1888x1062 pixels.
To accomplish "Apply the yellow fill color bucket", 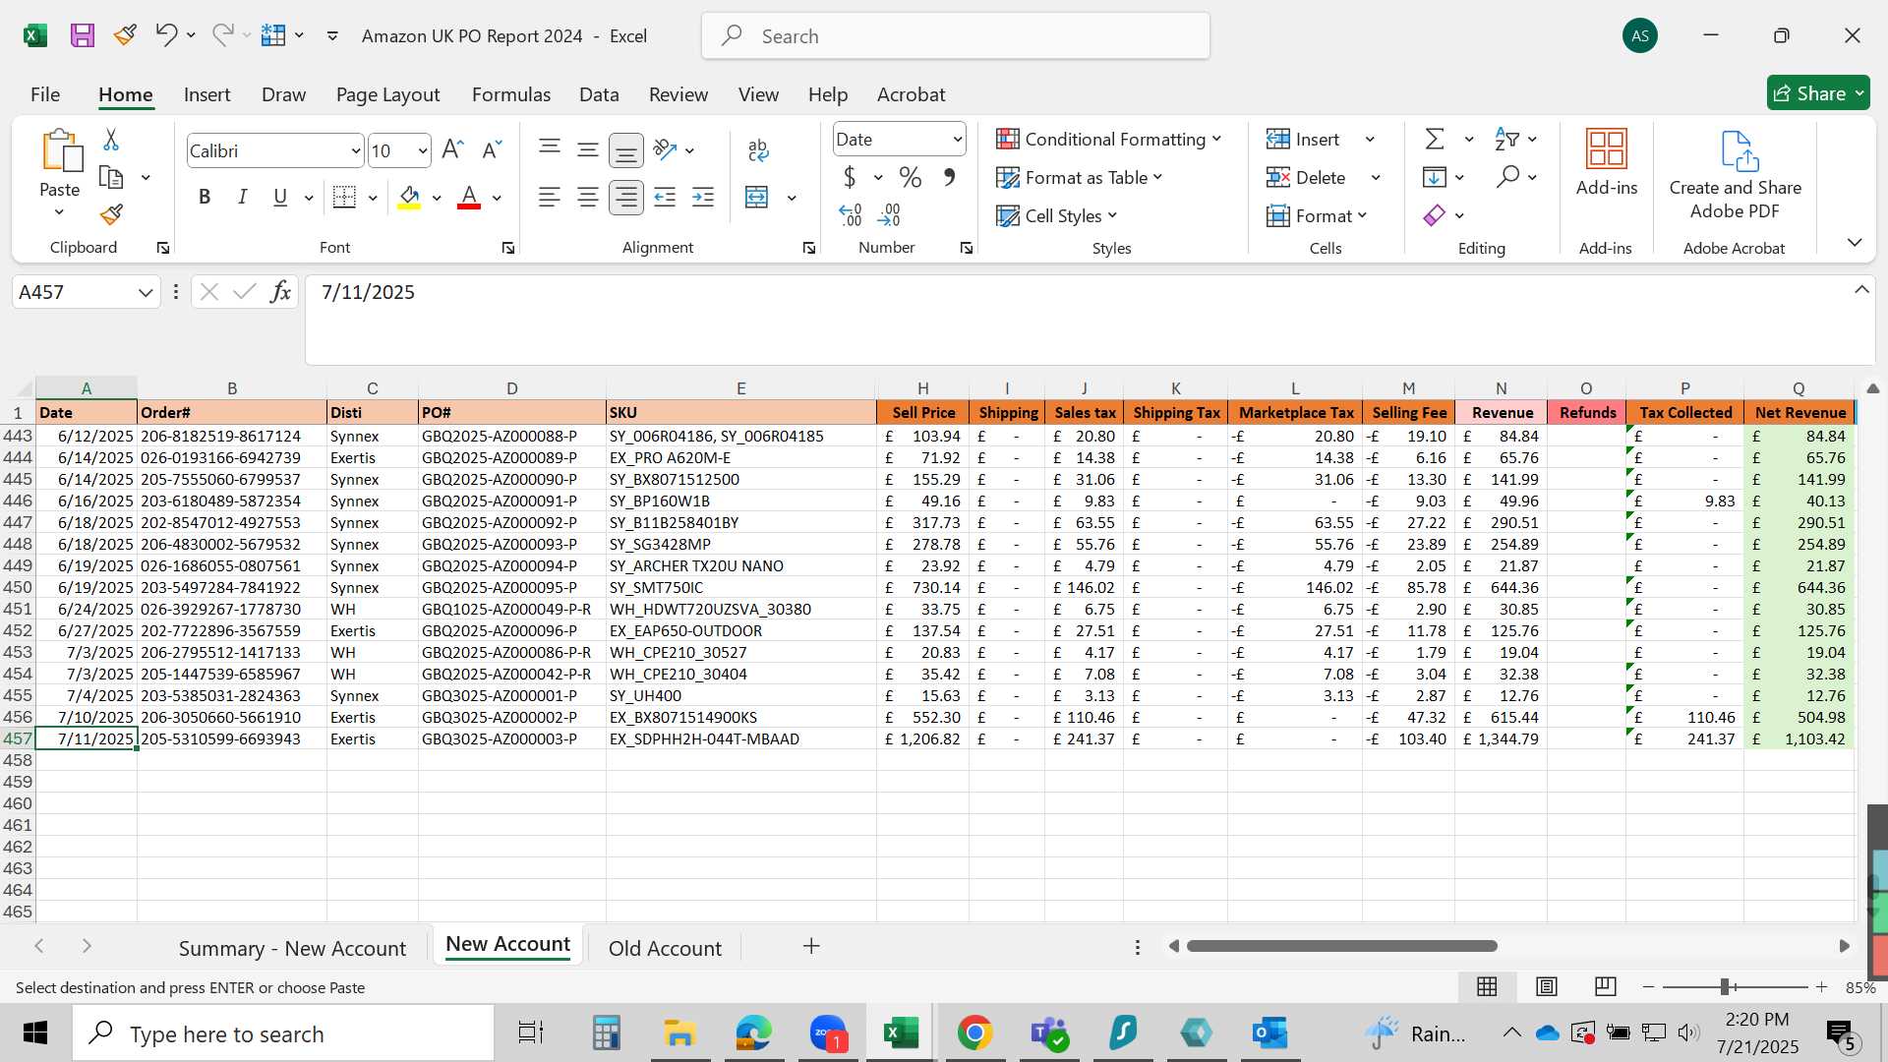I will pos(410,198).
